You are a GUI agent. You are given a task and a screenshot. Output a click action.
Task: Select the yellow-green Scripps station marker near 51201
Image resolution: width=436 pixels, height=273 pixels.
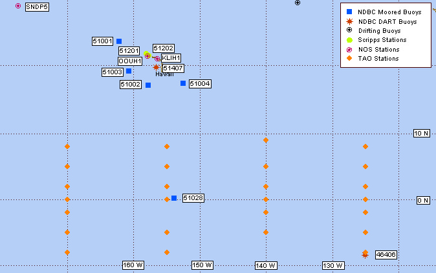pyautogui.click(x=146, y=54)
